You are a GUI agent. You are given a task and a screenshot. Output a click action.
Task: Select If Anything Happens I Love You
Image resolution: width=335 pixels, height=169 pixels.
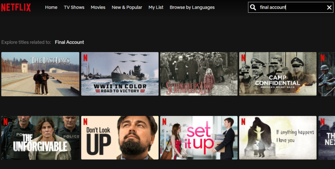278,138
